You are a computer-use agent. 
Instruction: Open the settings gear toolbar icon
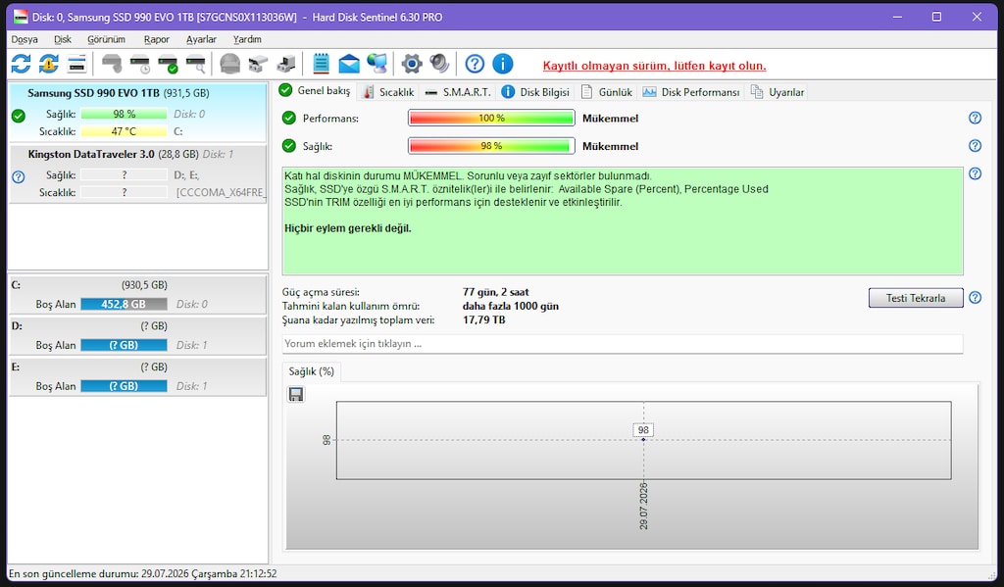[412, 64]
